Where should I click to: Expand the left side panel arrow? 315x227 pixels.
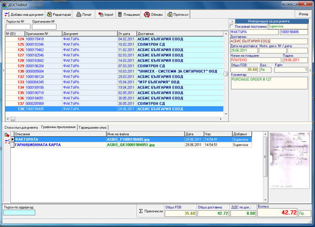click(3, 70)
